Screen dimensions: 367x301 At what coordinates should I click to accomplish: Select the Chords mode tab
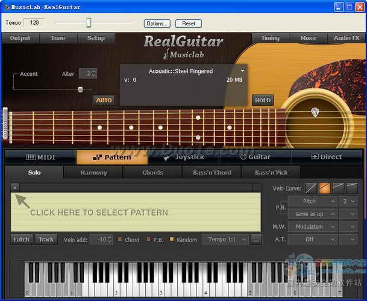(152, 173)
